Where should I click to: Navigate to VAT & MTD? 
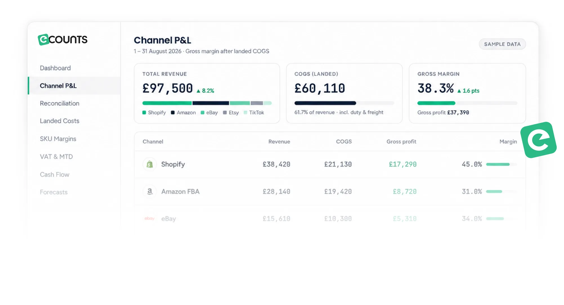56,156
